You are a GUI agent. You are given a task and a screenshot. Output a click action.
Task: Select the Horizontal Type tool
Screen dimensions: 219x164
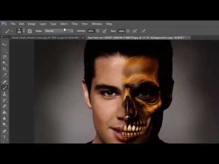point(5,137)
